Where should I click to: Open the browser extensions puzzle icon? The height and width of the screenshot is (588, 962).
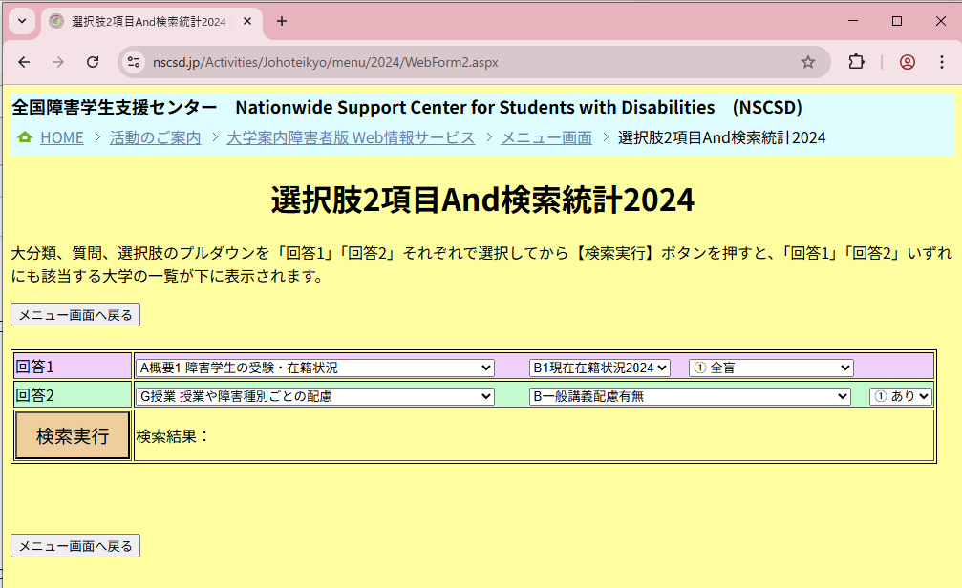coord(856,62)
